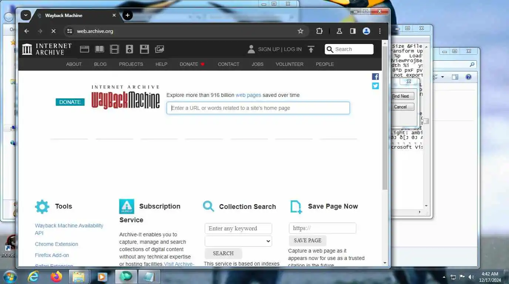Image resolution: width=509 pixels, height=284 pixels.
Task: Click the Twitter share icon
Action: 375,86
